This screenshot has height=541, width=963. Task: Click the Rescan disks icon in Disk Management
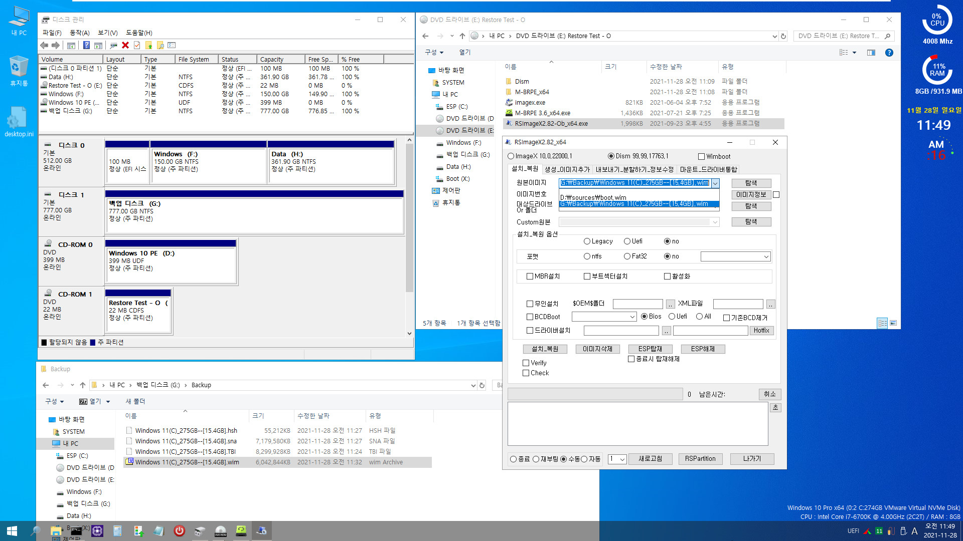click(114, 46)
